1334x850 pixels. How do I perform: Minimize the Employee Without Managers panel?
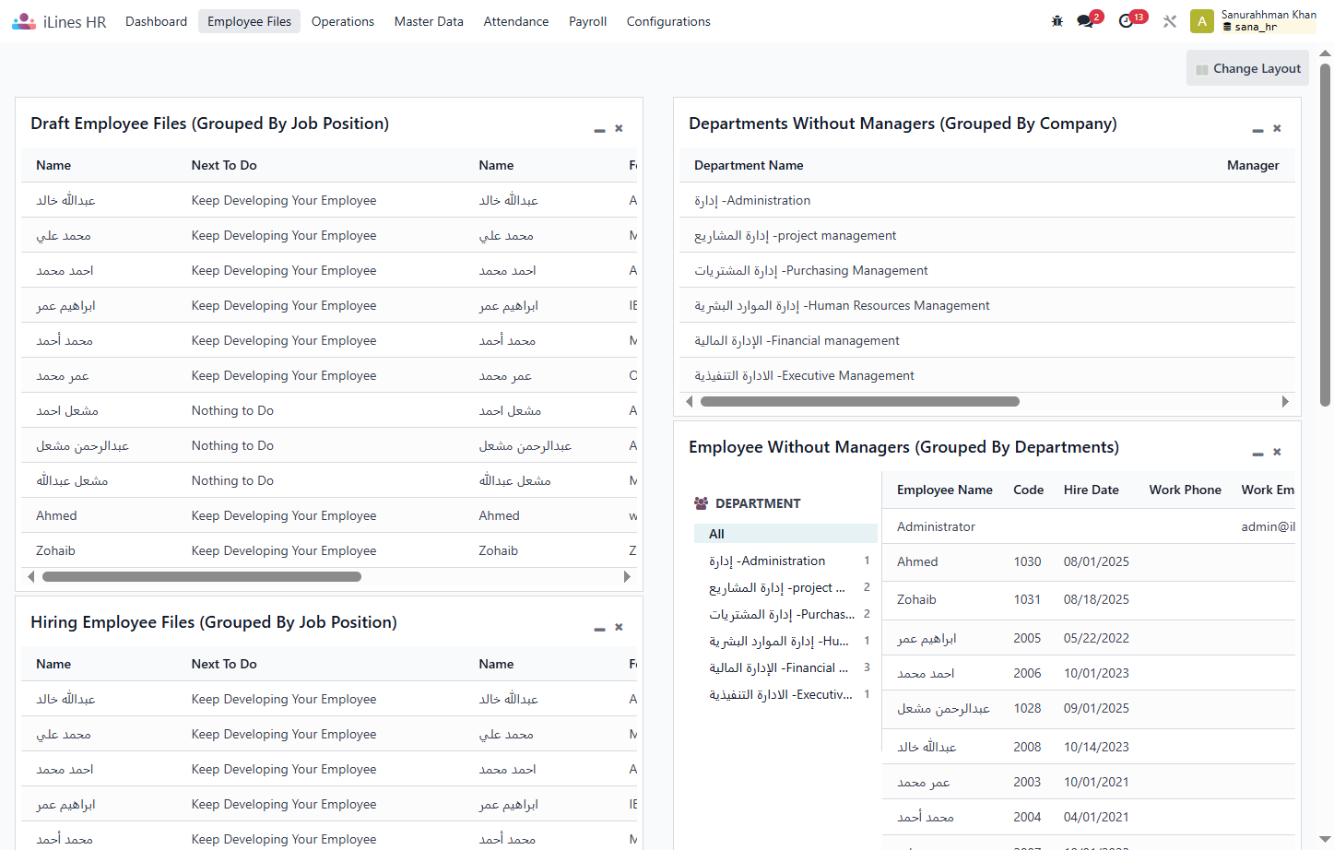pyautogui.click(x=1257, y=454)
